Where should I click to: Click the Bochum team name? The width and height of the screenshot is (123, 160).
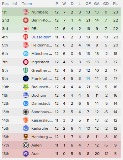(x=39, y=95)
